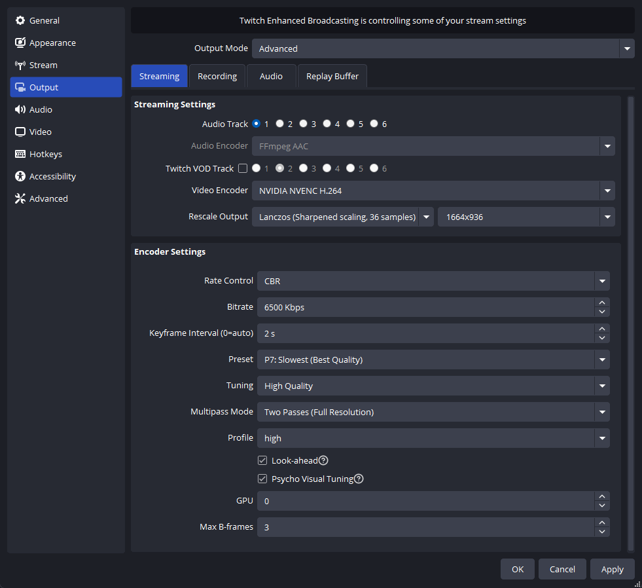Open General settings gear icon
The width and height of the screenshot is (642, 588).
pyautogui.click(x=20, y=20)
